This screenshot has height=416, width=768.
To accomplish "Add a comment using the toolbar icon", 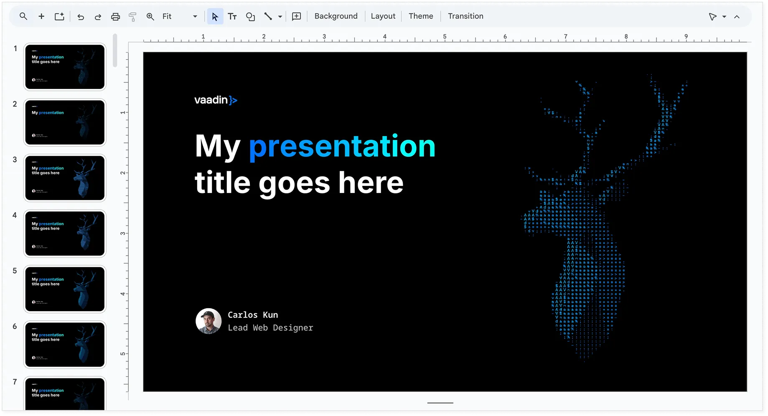I will pyautogui.click(x=296, y=16).
